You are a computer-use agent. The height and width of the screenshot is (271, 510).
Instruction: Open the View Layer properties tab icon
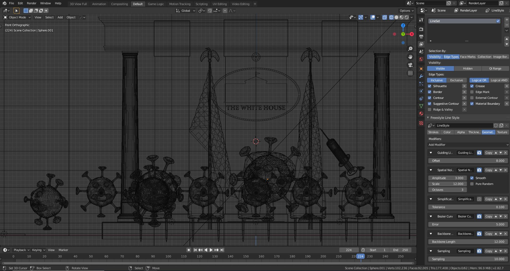(421, 44)
